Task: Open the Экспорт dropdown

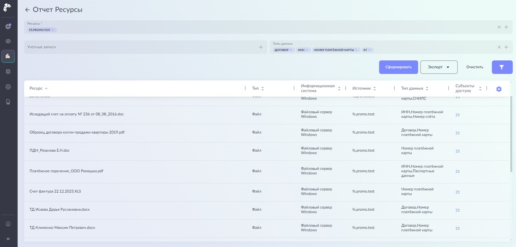Action: coord(439,67)
